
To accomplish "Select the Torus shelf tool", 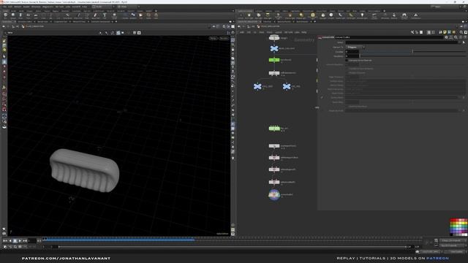I will [x=29, y=15].
